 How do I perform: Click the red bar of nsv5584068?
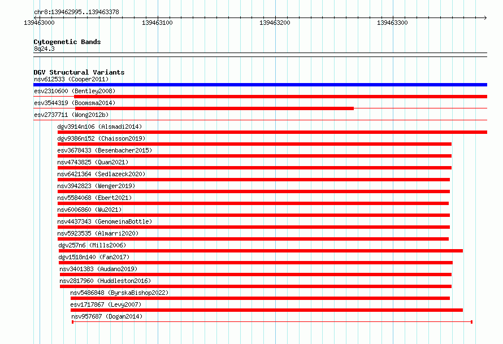[x=253, y=203]
